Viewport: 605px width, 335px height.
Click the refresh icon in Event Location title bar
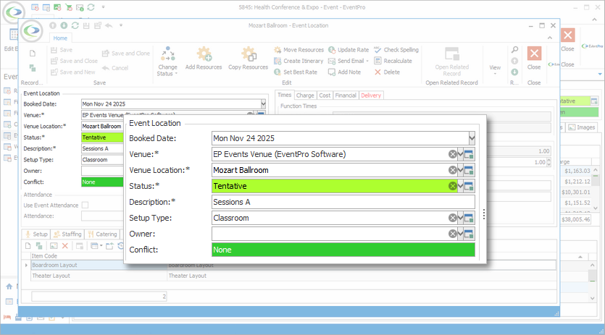(75, 25)
